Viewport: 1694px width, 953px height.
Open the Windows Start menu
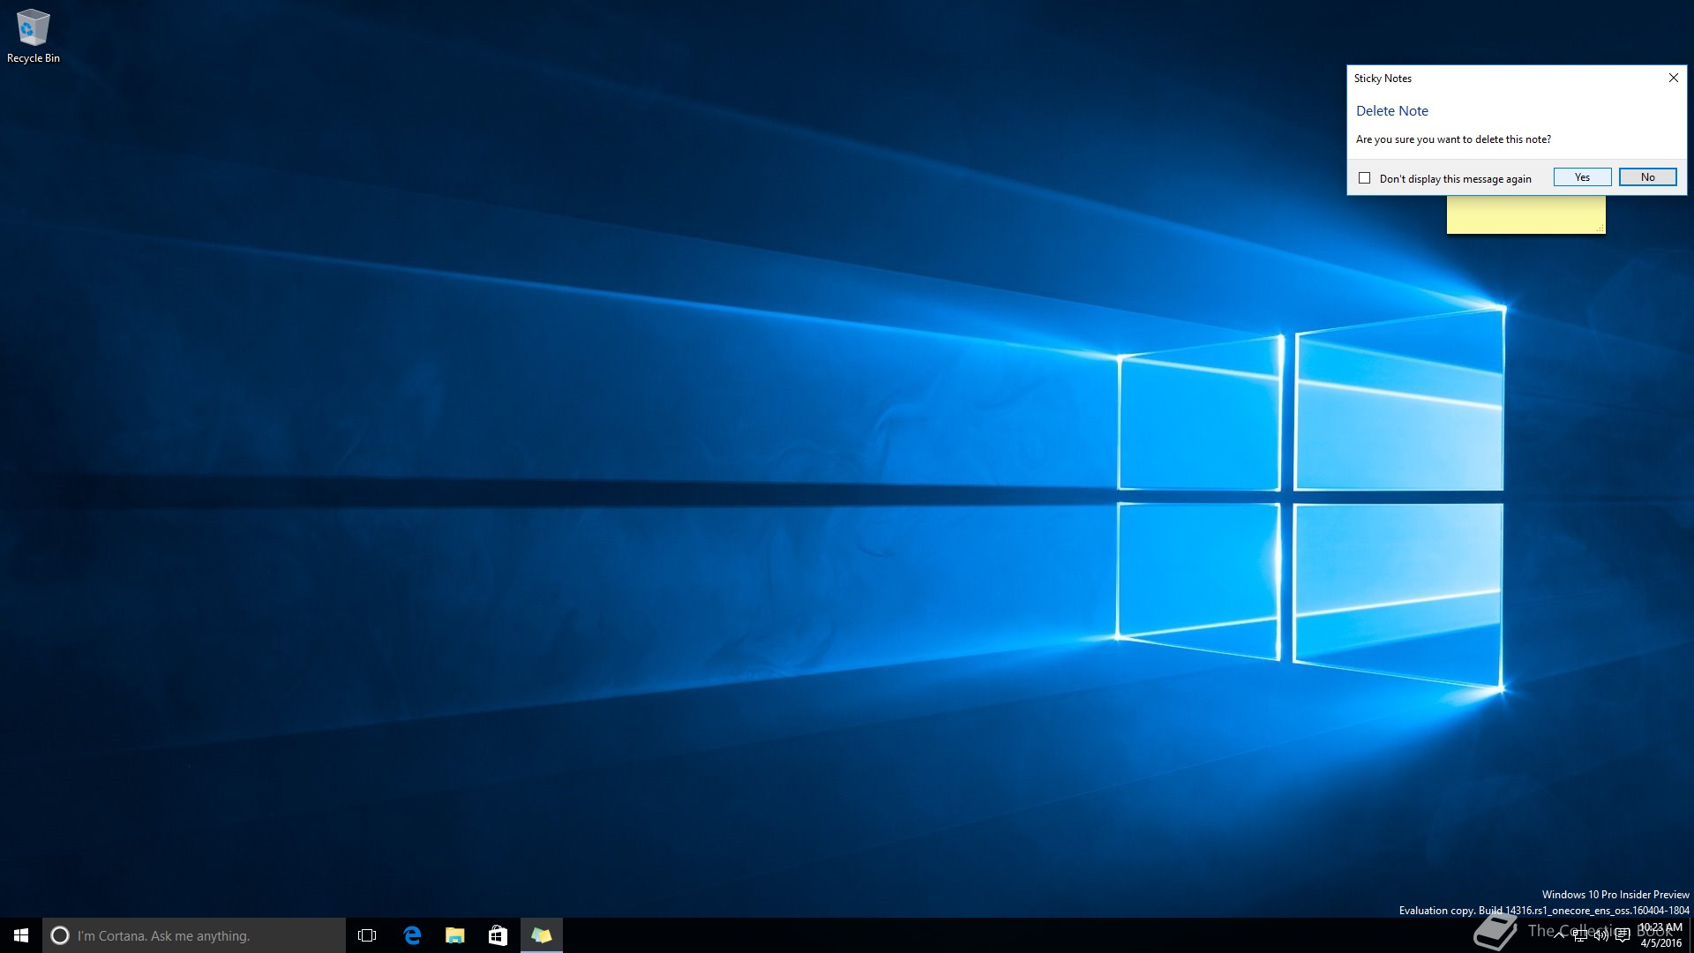[x=21, y=935]
